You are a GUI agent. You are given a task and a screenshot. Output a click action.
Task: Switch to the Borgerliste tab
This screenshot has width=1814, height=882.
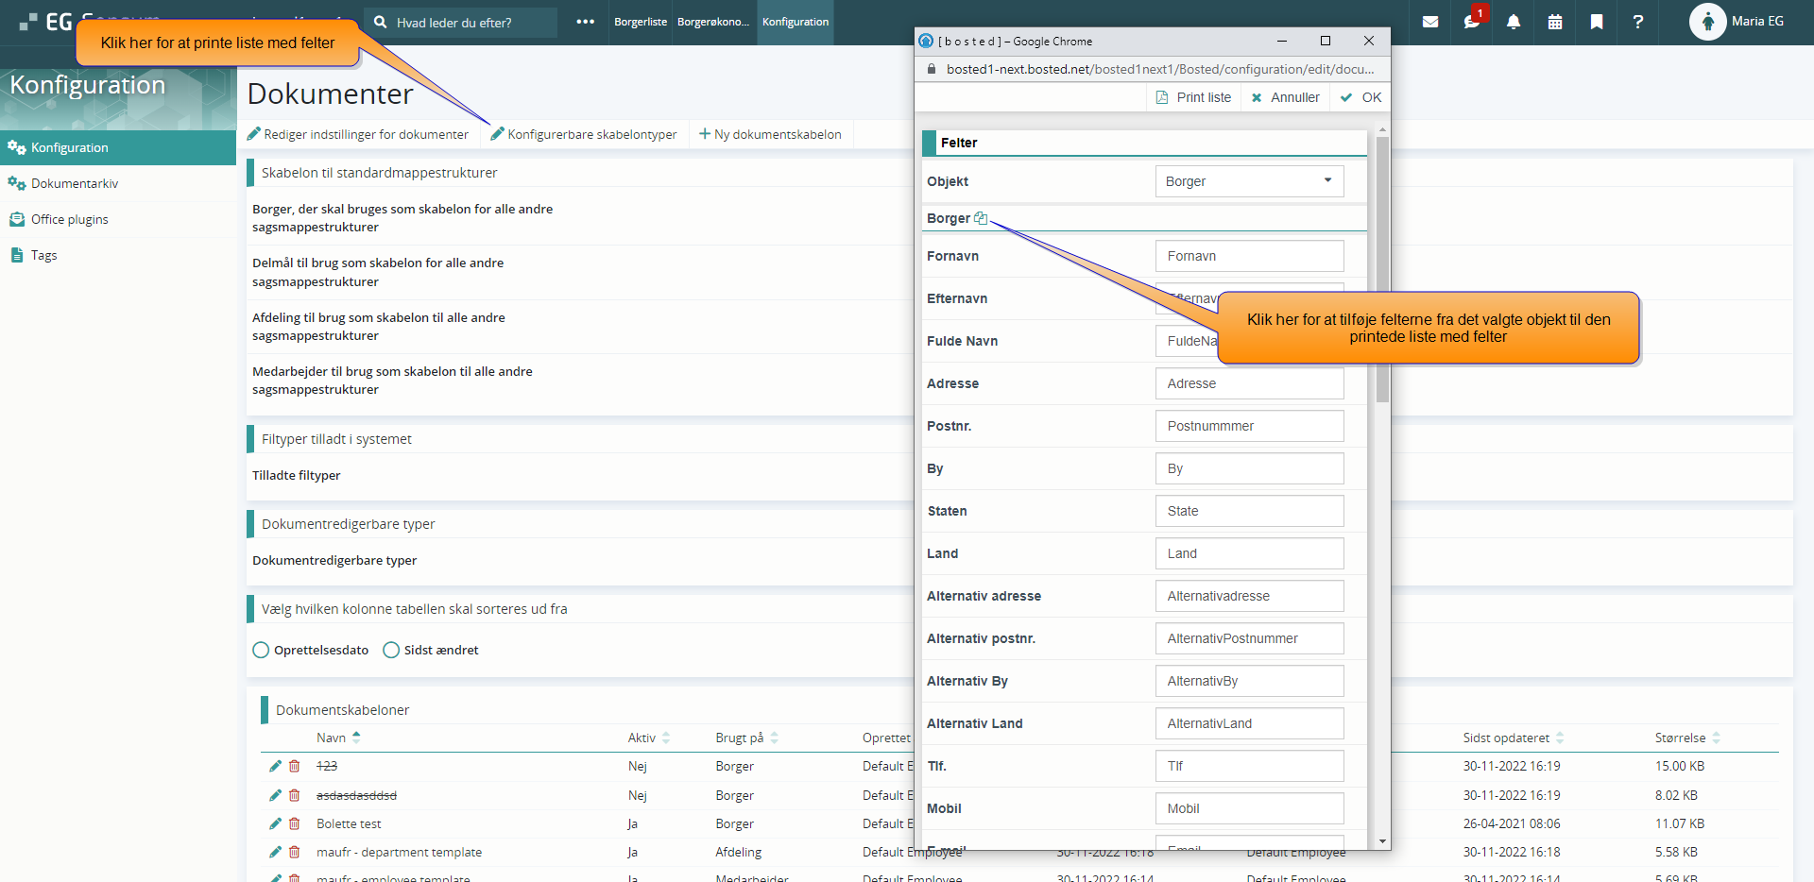pos(641,22)
